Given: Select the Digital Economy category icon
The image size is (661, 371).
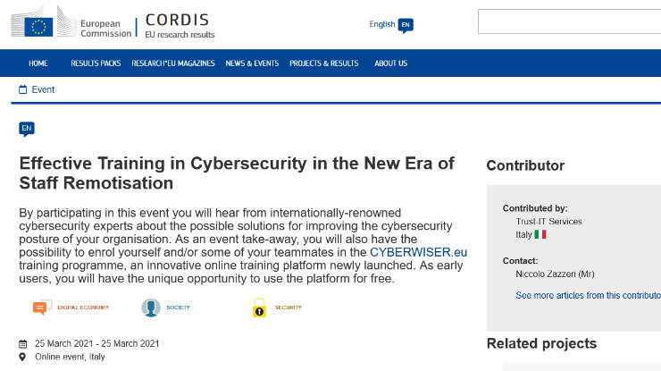Looking at the screenshot, I should click(x=42, y=307).
